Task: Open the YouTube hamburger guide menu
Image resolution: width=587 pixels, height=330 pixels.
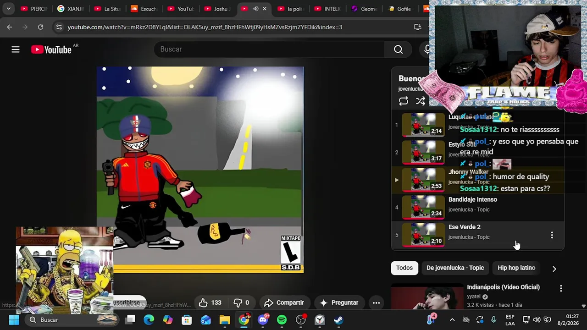Action: (16, 49)
